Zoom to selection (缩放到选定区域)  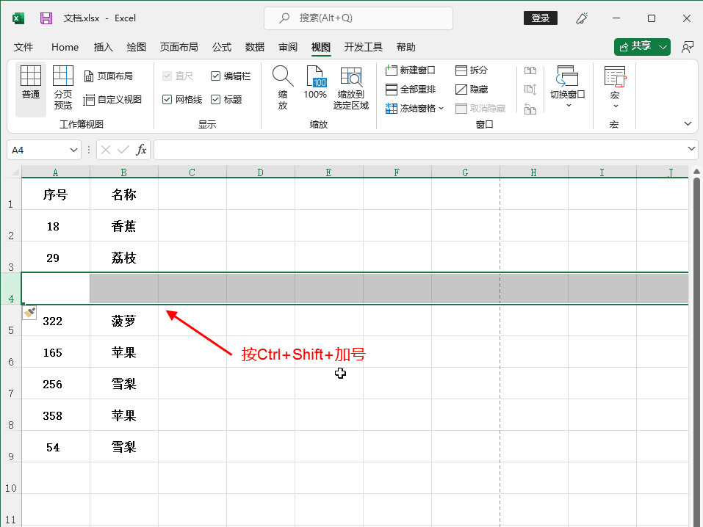(x=350, y=87)
